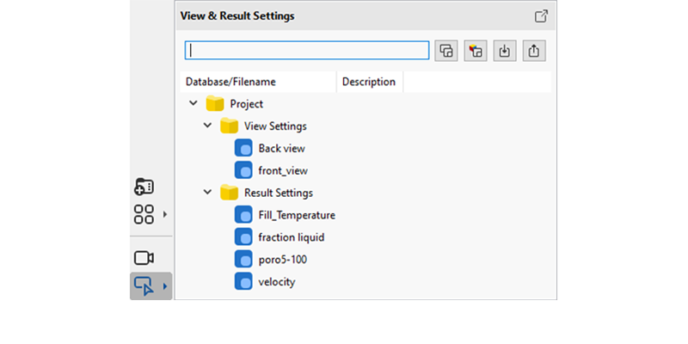The height and width of the screenshot is (344, 688).
Task: Click the video camera sidebar icon
Action: click(144, 258)
